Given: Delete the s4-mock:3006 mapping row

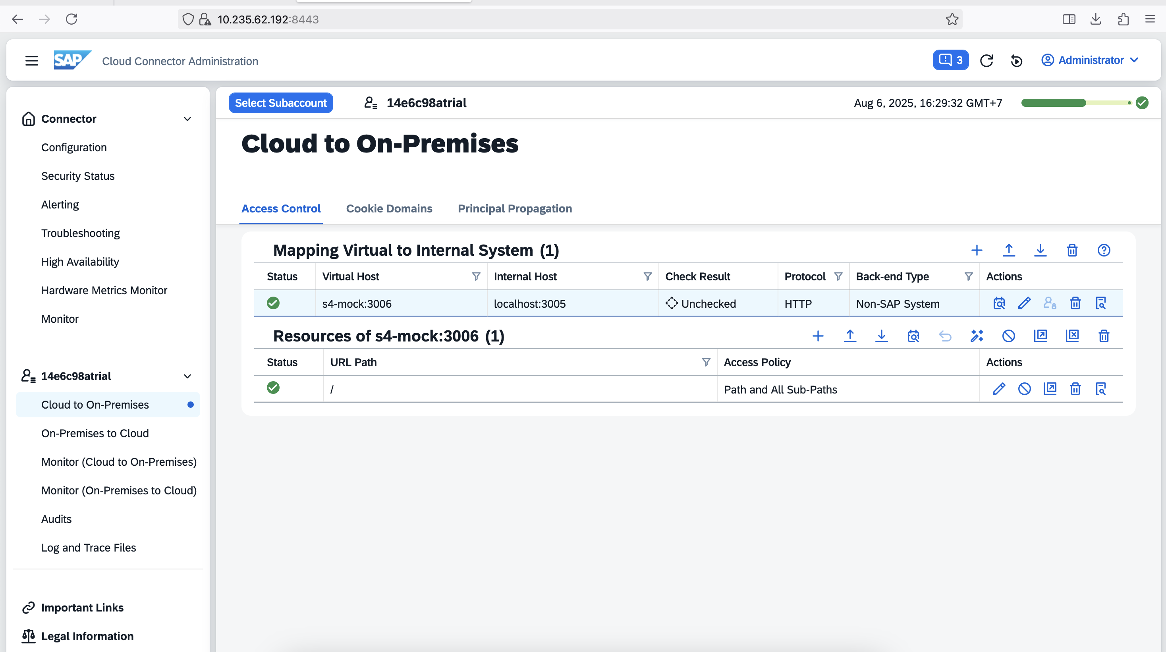Looking at the screenshot, I should pos(1075,303).
